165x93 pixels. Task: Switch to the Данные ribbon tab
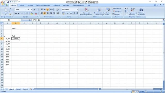coord(66,5)
